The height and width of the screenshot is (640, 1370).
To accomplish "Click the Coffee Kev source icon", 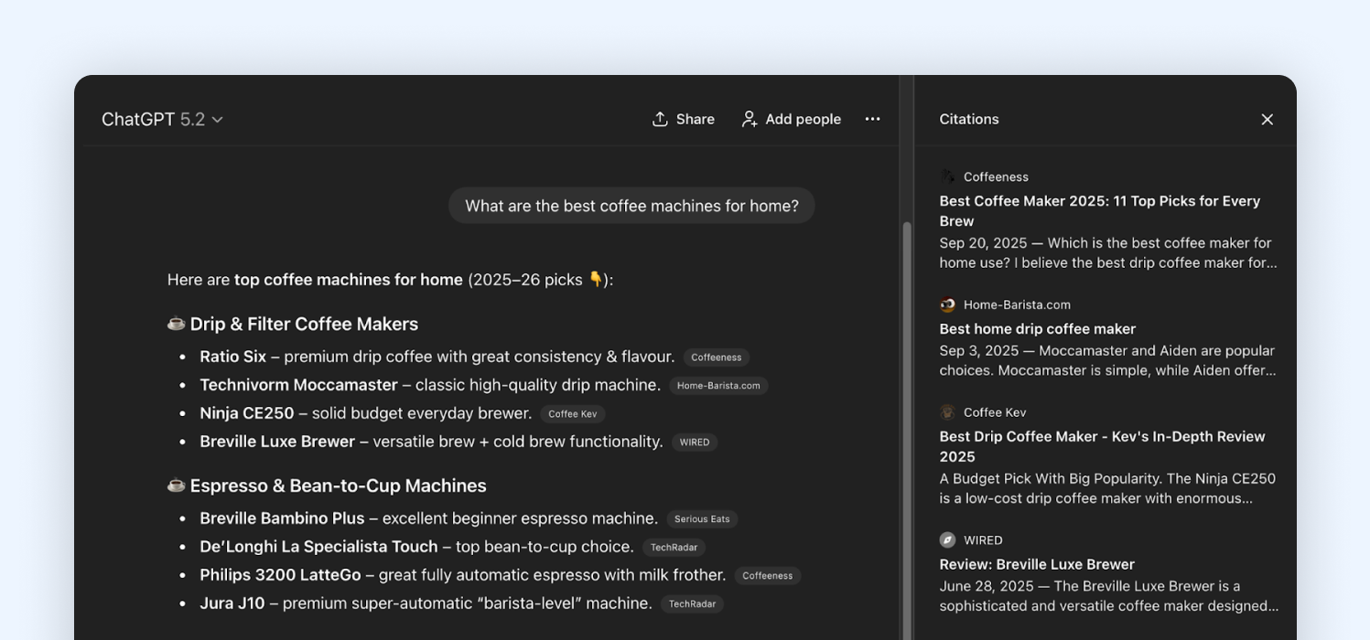I will 947,412.
